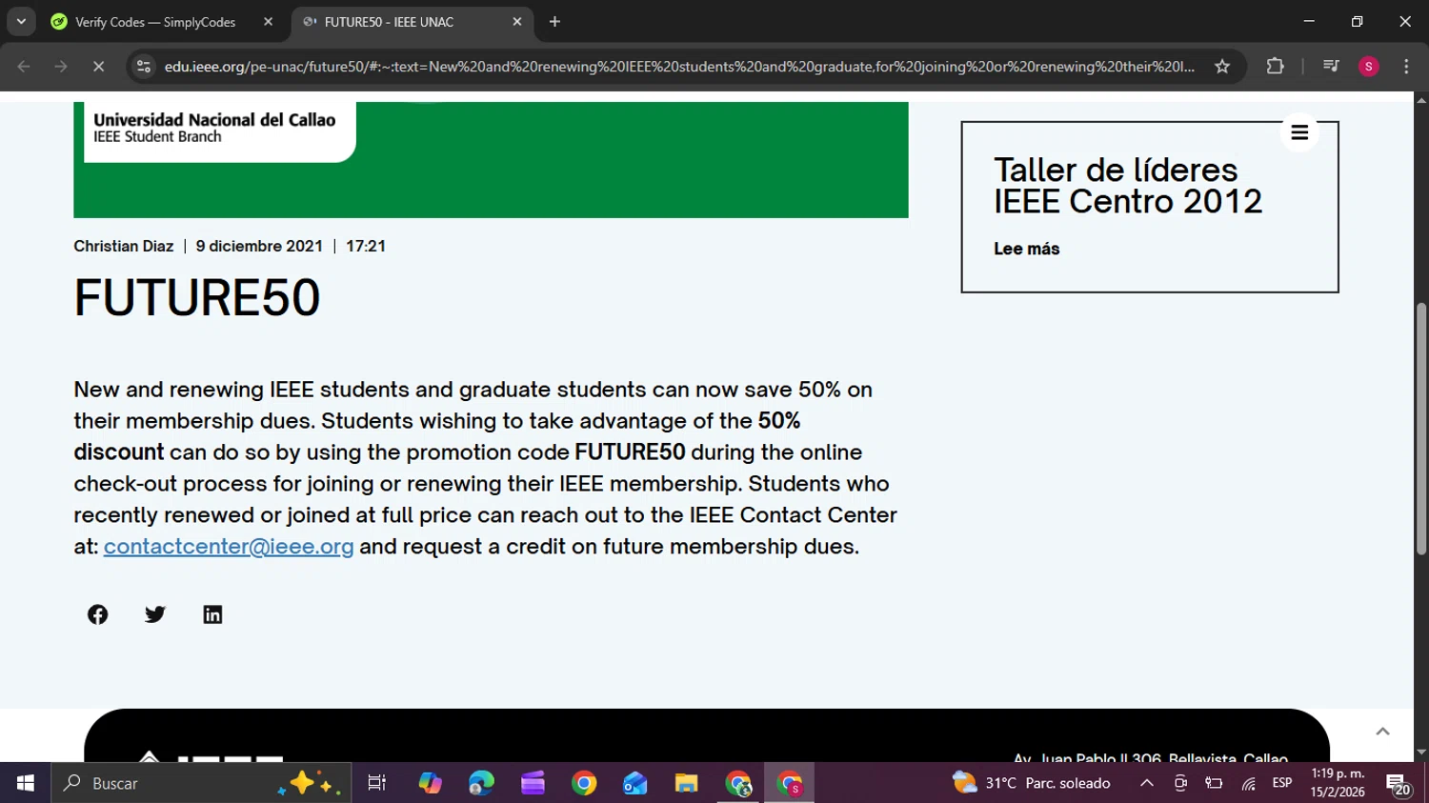Open the network Wi-Fi tray icon

click(x=1248, y=783)
